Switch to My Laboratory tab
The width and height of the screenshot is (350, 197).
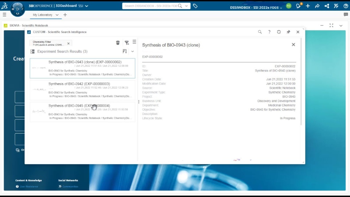43,15
